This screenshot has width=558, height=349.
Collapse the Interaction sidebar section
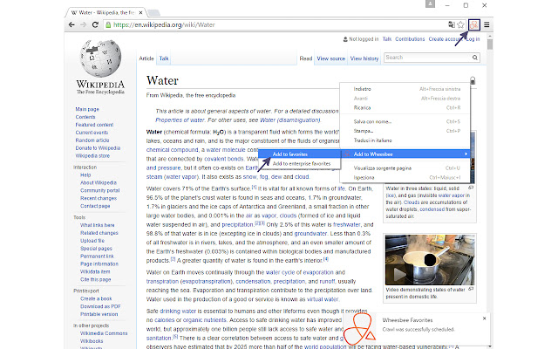[x=85, y=166]
